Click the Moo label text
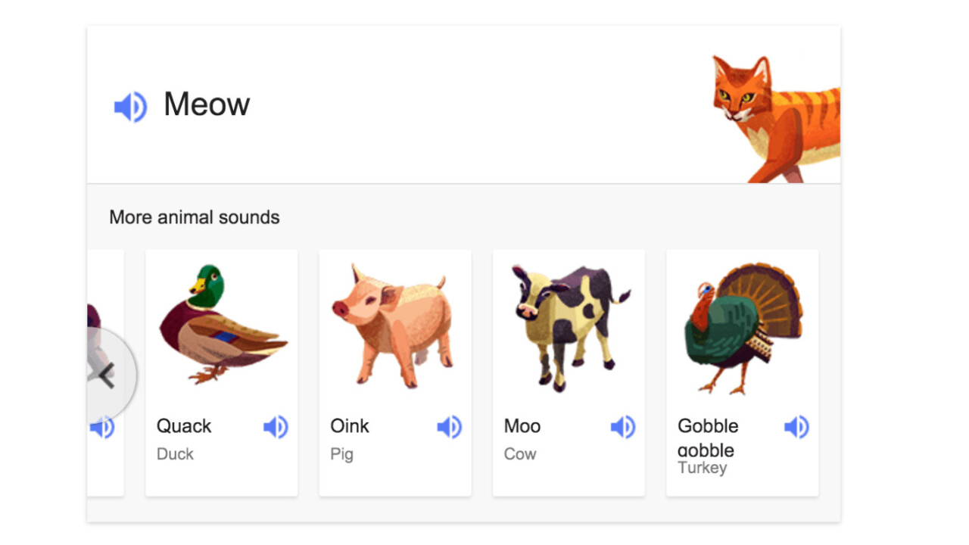The image size is (969, 545). tap(522, 426)
